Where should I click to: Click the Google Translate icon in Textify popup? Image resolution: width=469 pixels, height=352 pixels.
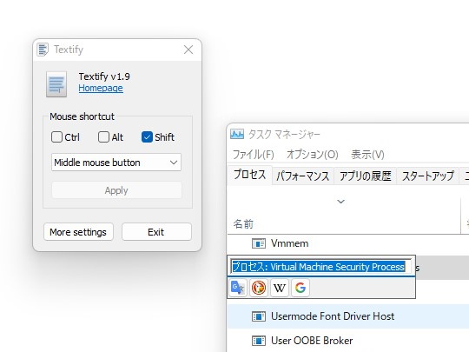click(238, 288)
